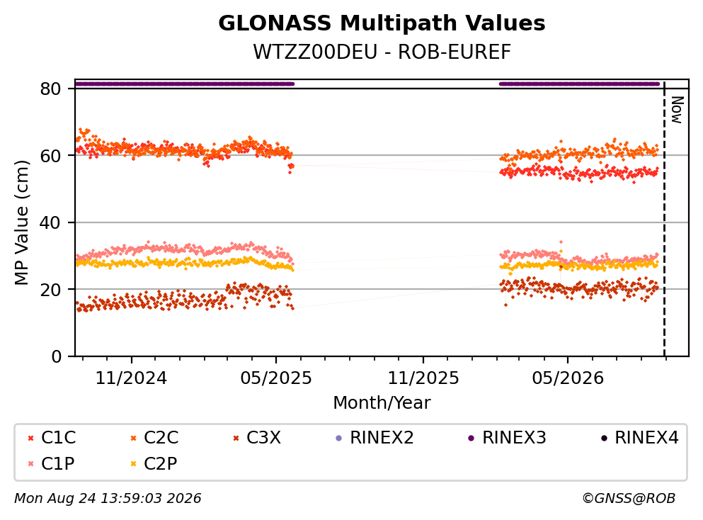This screenshot has height=520, width=703.
Task: Click the 05/2026 x-axis label
Action: 568,378
